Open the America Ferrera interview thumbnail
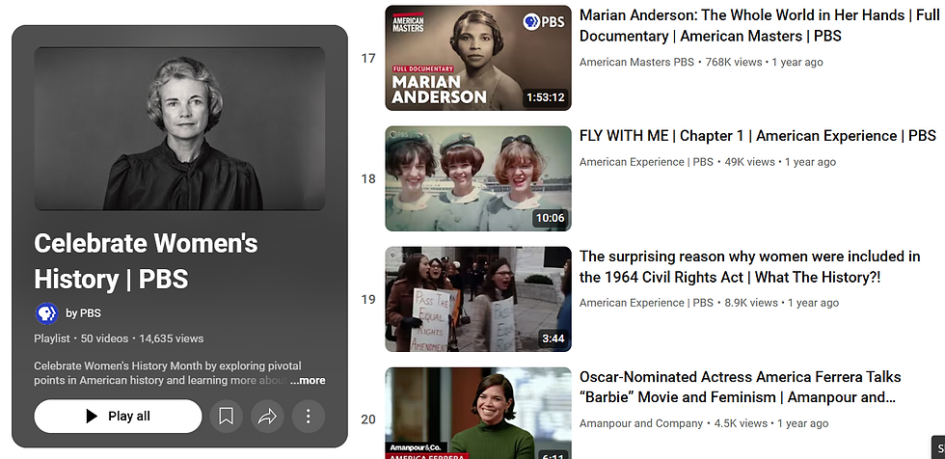Screen dimensions: 945x459 pos(478,414)
